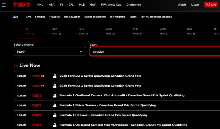Click lock icon on Driver Tracker row
This screenshot has width=220, height=129.
tap(55, 105)
